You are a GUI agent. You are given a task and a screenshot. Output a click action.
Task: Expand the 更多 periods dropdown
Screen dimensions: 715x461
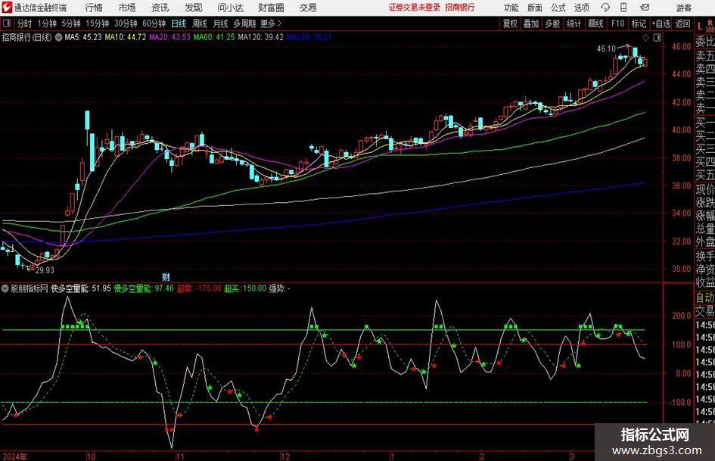[271, 23]
